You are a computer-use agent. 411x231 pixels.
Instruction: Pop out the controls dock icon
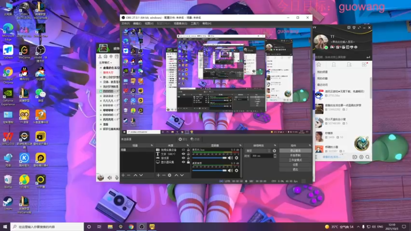point(310,145)
